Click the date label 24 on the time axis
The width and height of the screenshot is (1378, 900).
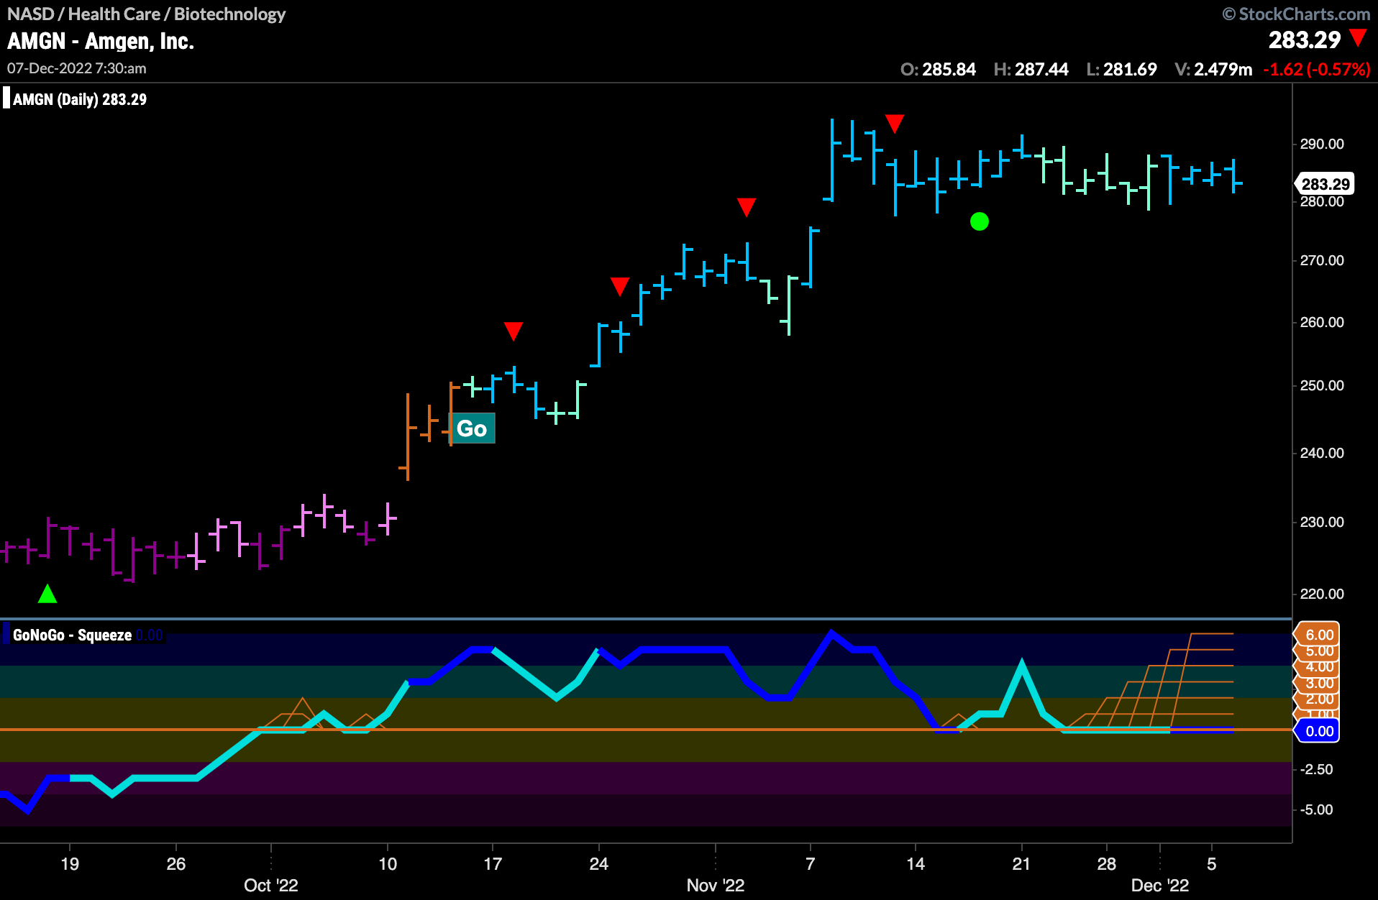click(x=599, y=863)
